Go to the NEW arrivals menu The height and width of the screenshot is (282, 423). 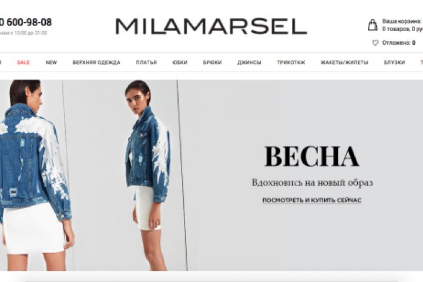coord(51,62)
